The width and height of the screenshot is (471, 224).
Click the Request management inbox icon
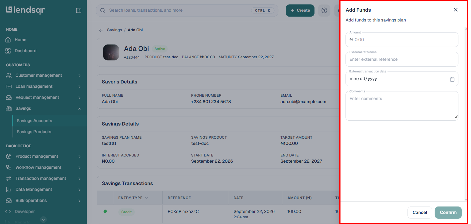coord(9,97)
